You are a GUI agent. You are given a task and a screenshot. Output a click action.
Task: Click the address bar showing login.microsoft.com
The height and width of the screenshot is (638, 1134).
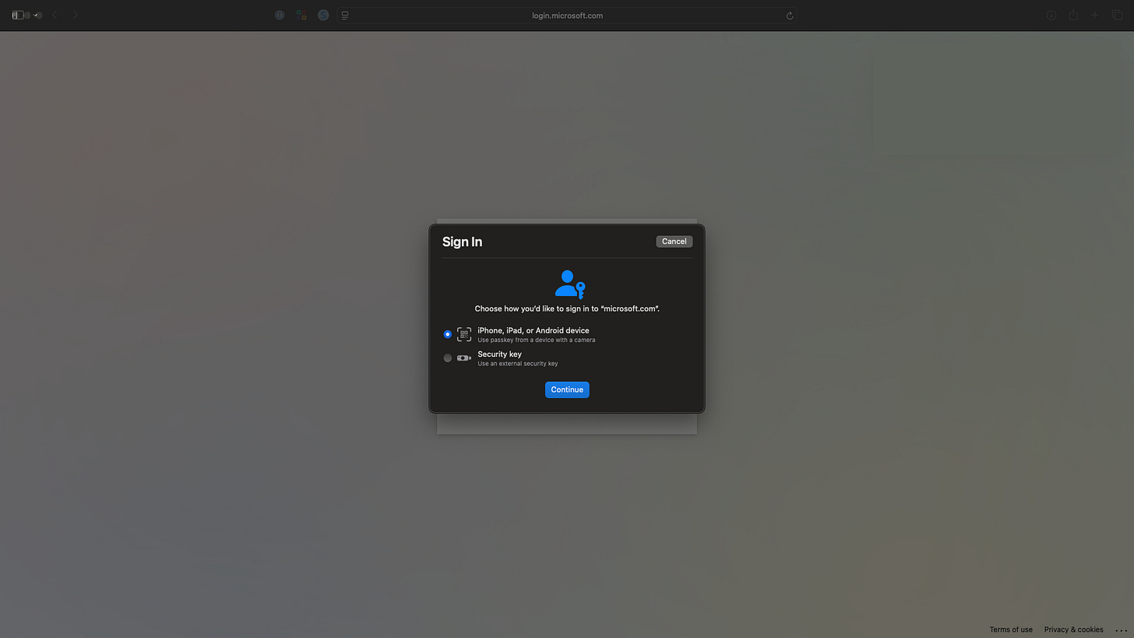[567, 15]
